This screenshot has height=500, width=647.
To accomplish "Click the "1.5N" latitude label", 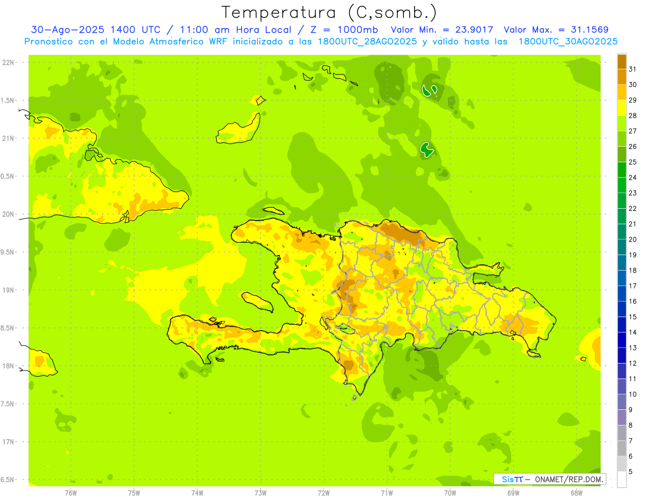I will click(8, 101).
